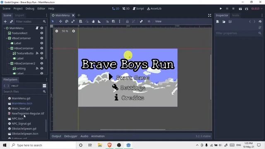This screenshot has width=265, height=149.
Task: Collapse the HBoxContainer2 tree node
Action: click(x=9, y=63)
